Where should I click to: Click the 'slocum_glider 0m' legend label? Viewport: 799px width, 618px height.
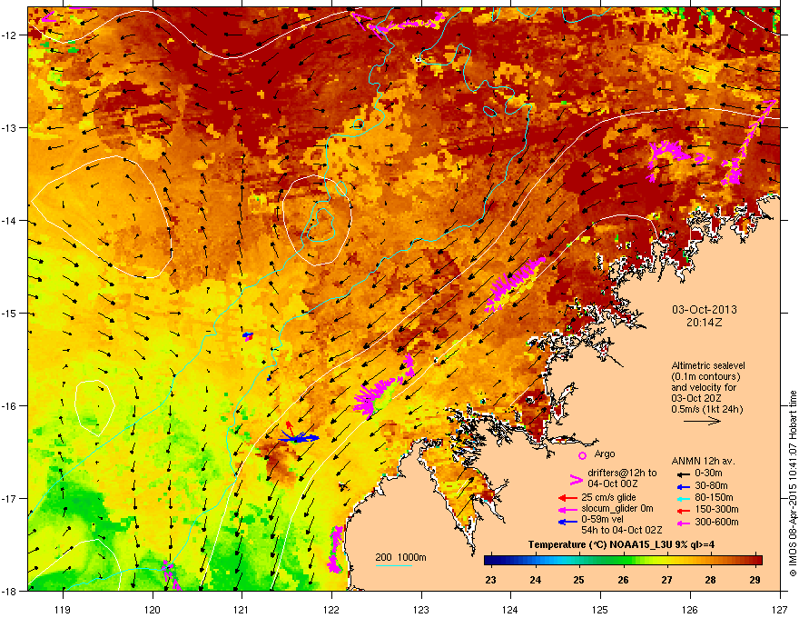pyautogui.click(x=617, y=509)
